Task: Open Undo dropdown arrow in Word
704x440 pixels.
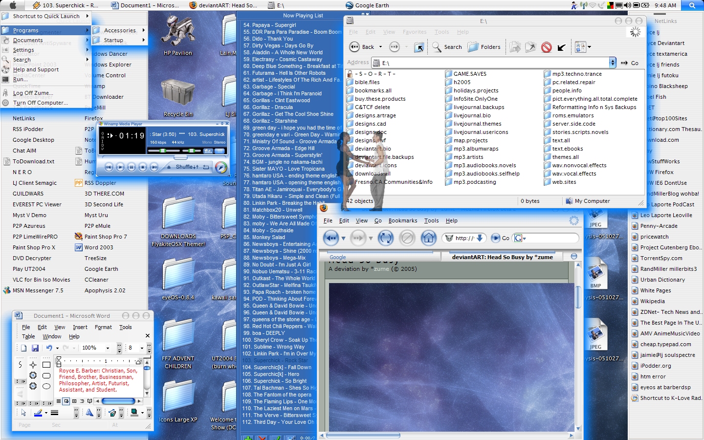Action: (57, 348)
